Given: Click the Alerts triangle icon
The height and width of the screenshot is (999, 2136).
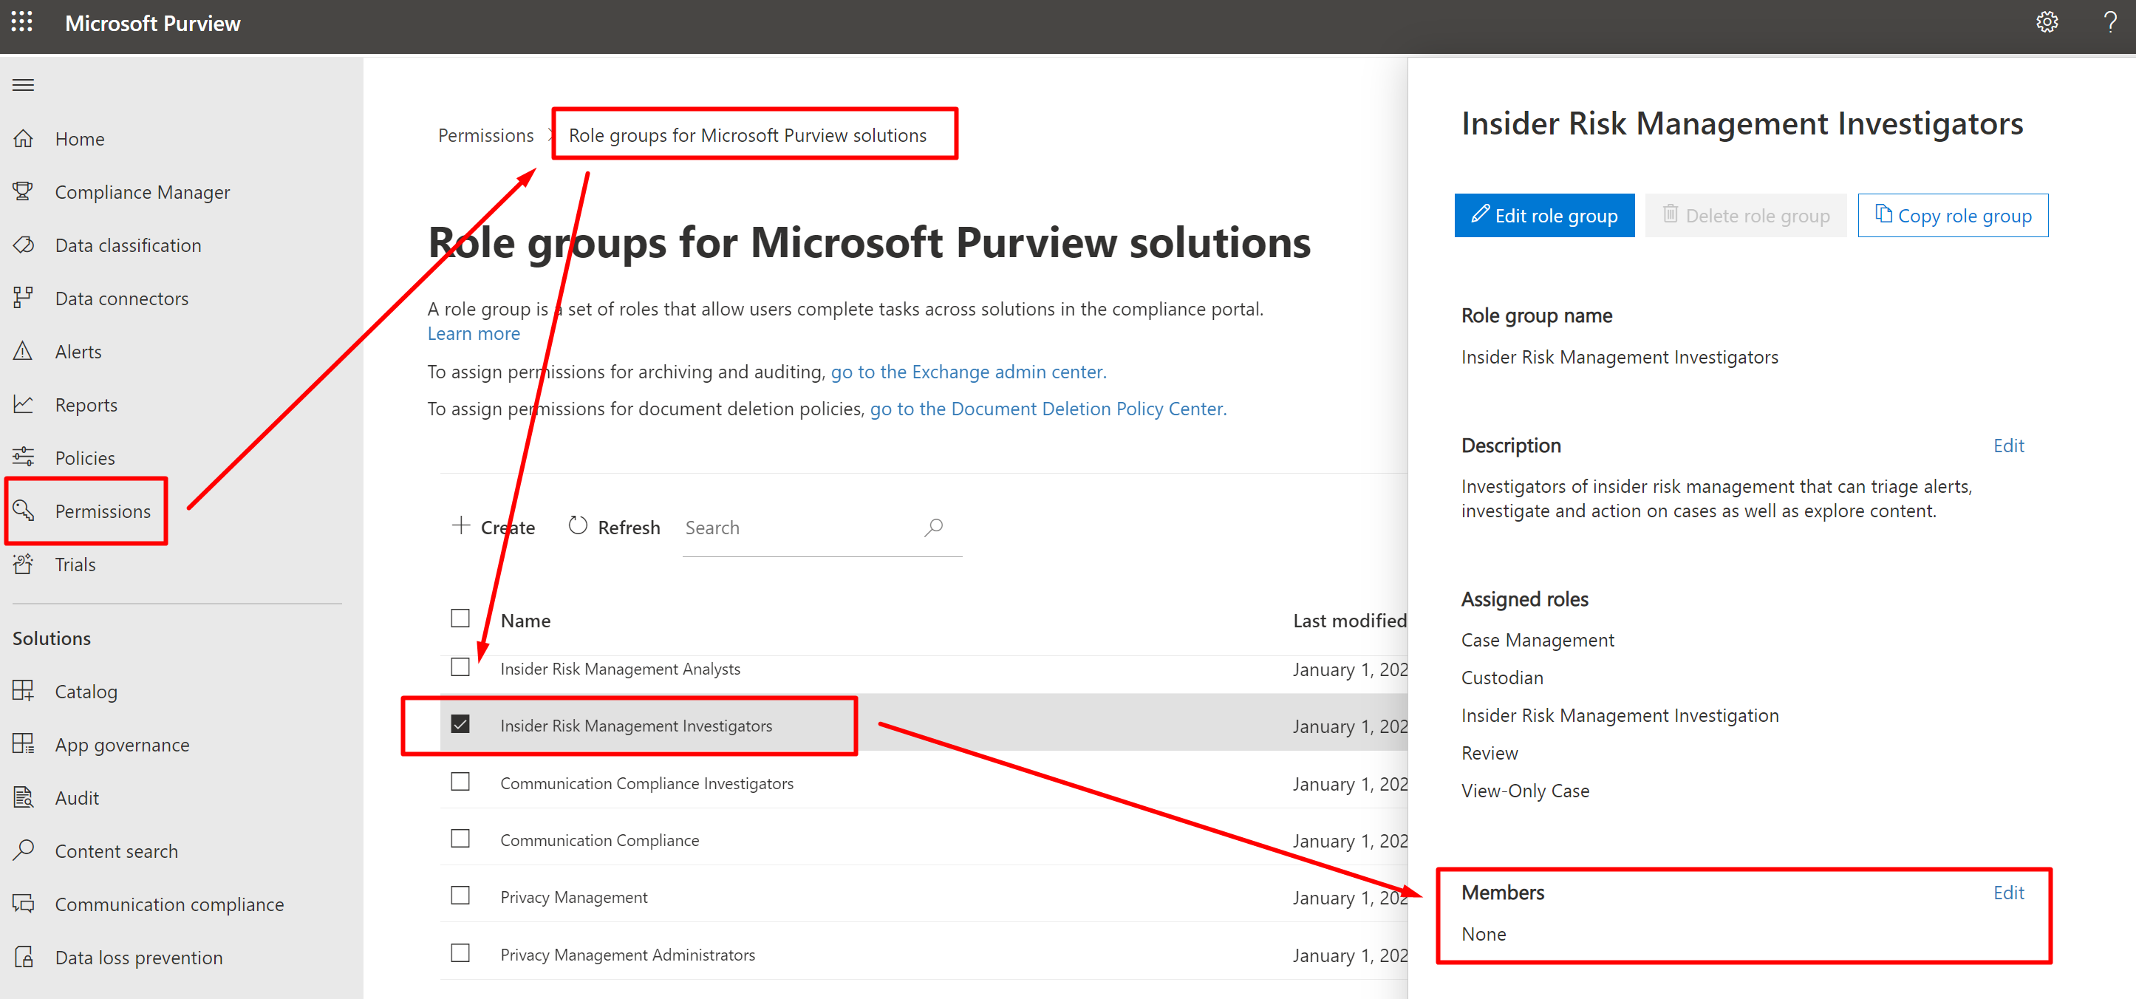Looking at the screenshot, I should point(23,352).
